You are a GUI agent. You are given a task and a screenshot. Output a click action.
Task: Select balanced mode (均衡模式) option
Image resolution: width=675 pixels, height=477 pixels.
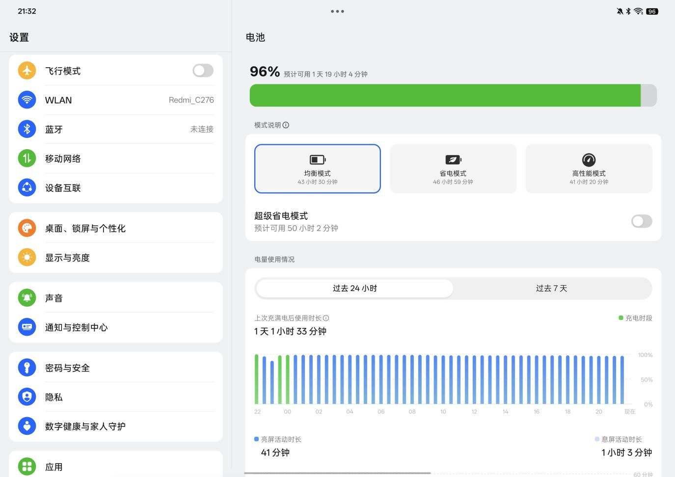coord(317,169)
